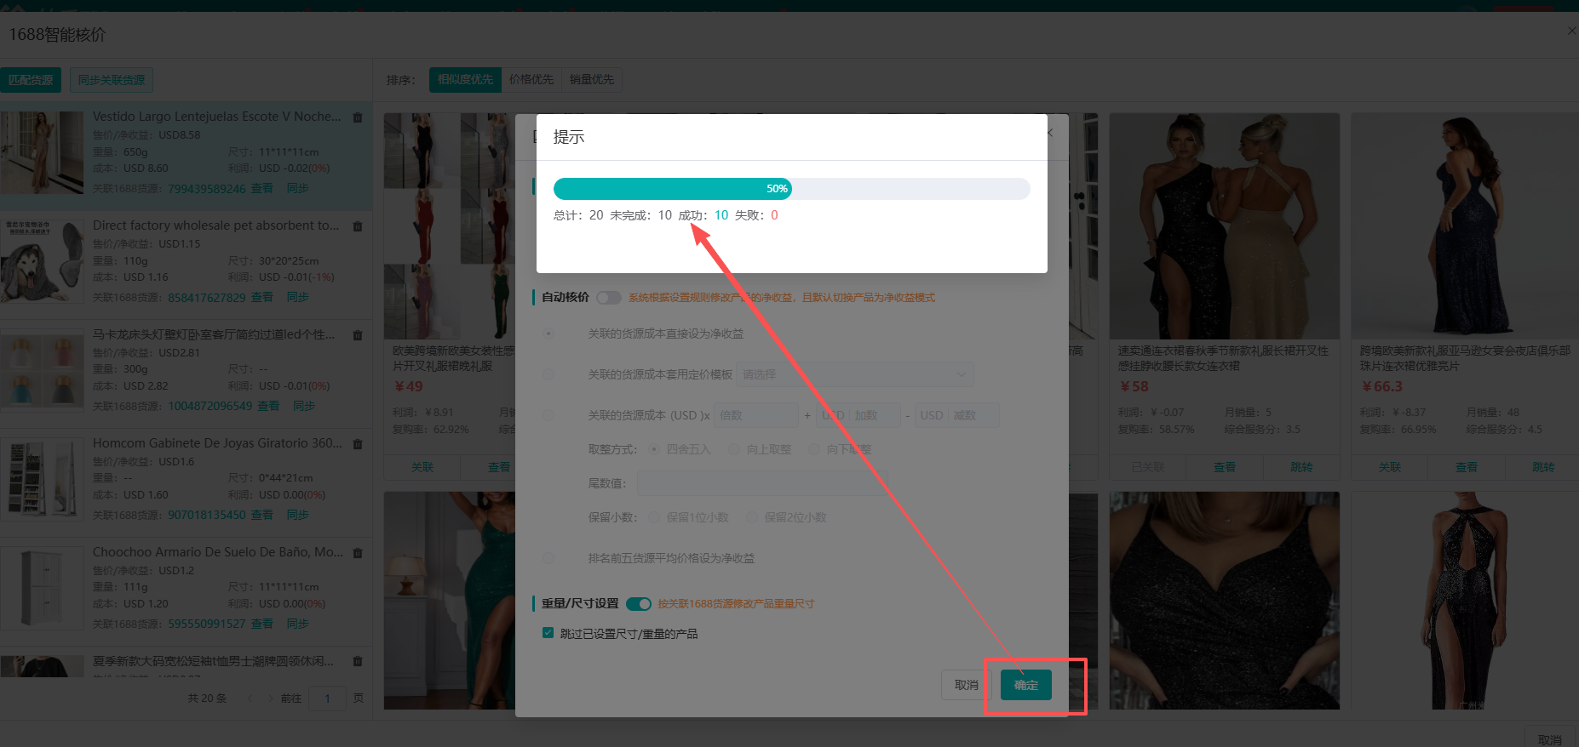Viewport: 1579px width, 747px height.
Task: Click the 倍数 multiplier input field
Action: point(756,415)
